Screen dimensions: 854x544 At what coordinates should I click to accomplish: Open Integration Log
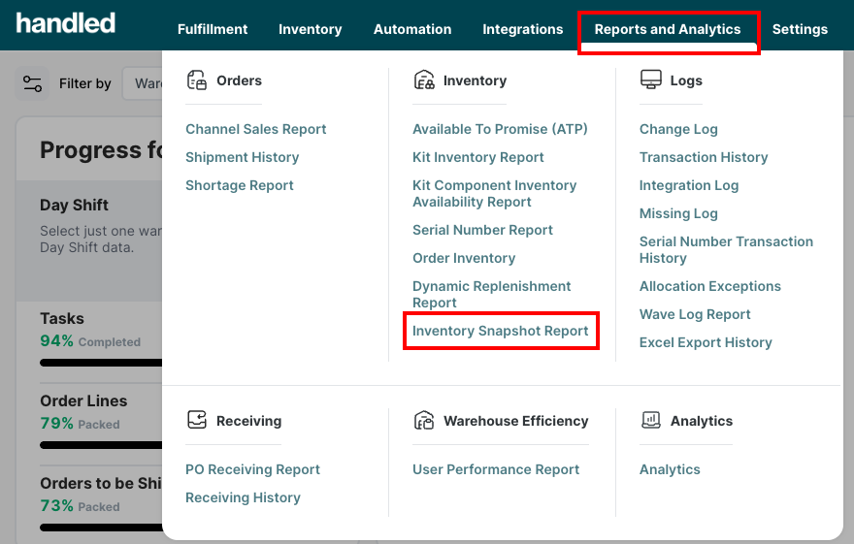coord(689,185)
